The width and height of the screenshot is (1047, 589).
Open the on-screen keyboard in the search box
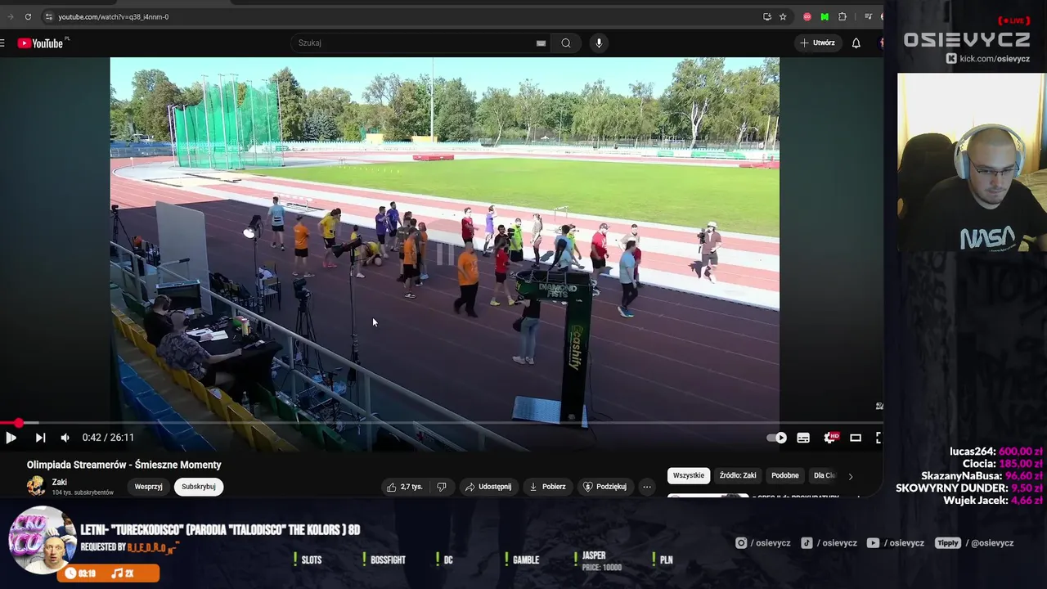(x=541, y=43)
